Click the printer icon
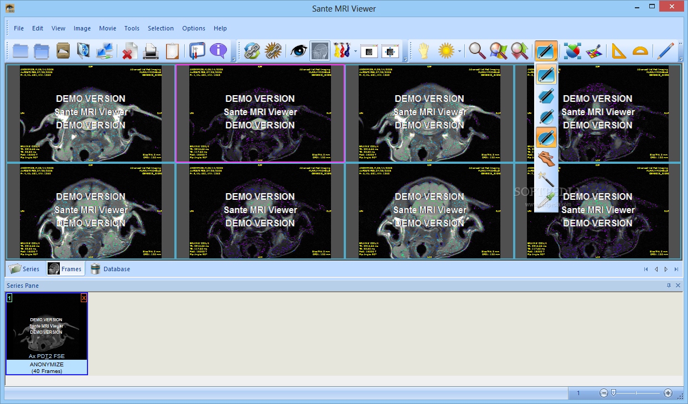The image size is (688, 404). (151, 51)
